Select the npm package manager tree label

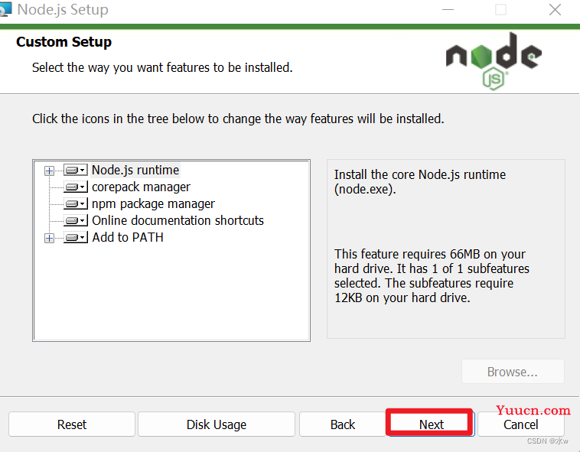(x=153, y=203)
